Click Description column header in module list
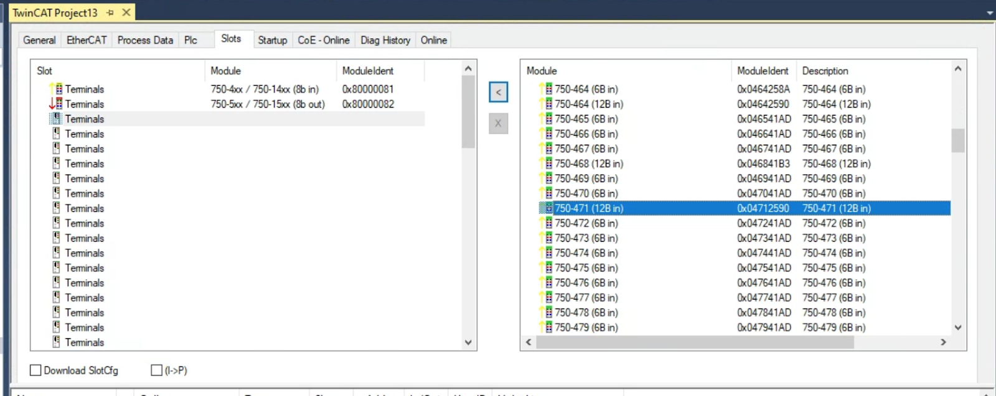996x396 pixels. point(873,71)
